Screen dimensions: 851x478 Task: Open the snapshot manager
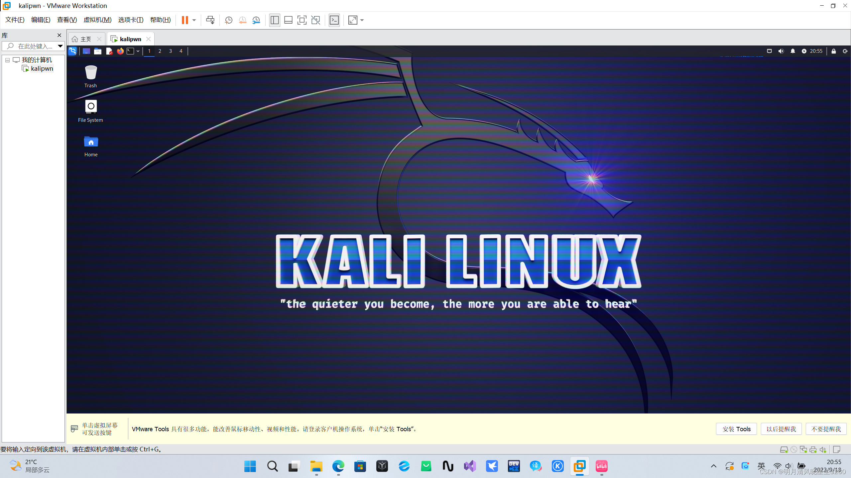(x=256, y=20)
